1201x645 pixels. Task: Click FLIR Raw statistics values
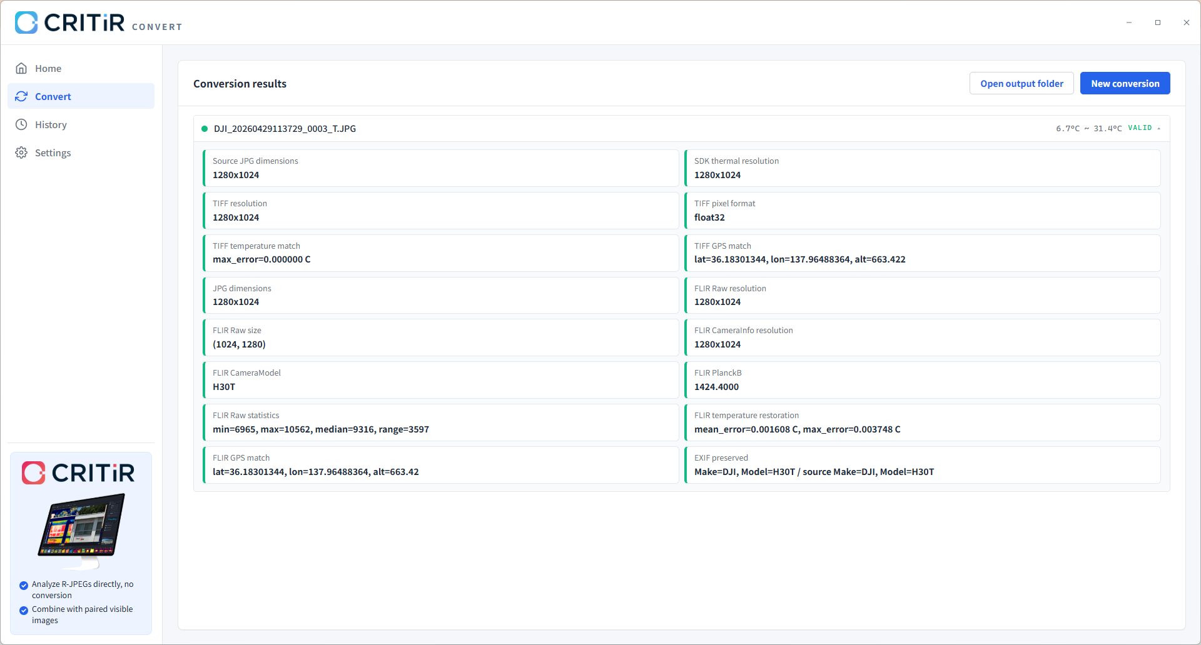point(321,429)
